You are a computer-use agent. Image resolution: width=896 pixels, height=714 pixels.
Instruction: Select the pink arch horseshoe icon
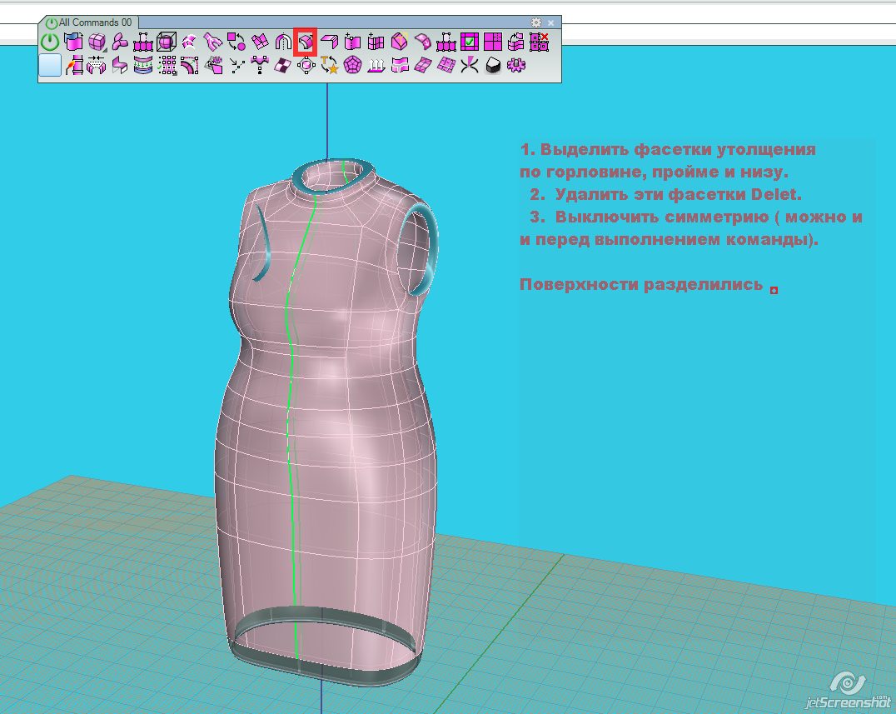(282, 41)
